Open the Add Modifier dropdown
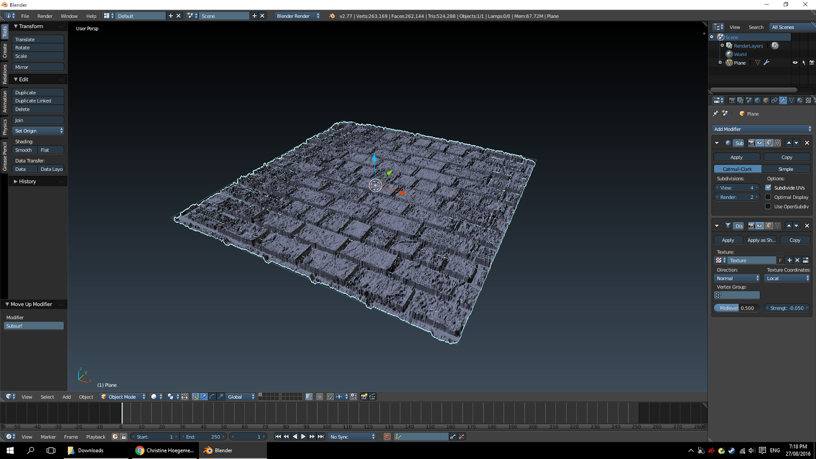Image resolution: width=816 pixels, height=459 pixels. (762, 129)
